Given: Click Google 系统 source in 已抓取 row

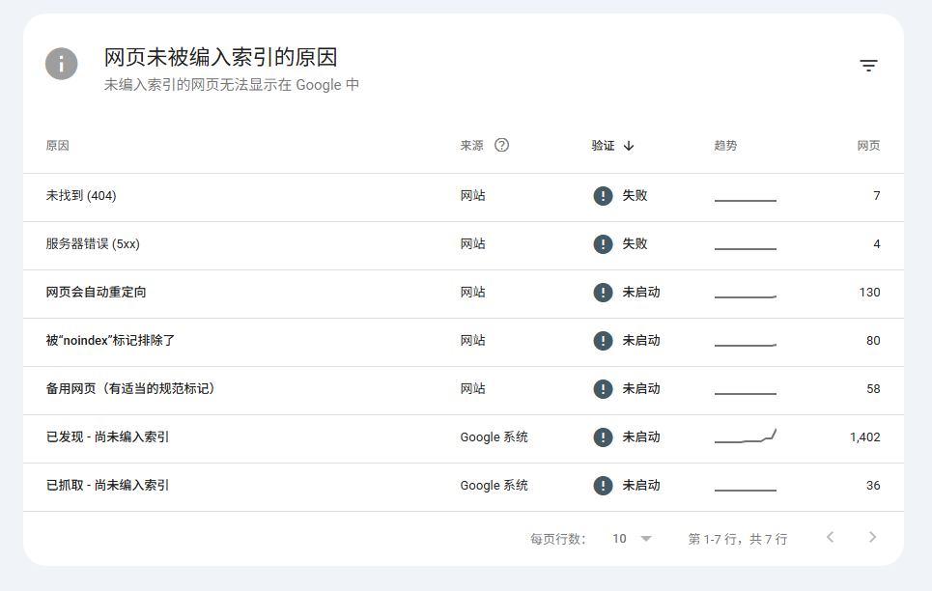Looking at the screenshot, I should [x=494, y=485].
